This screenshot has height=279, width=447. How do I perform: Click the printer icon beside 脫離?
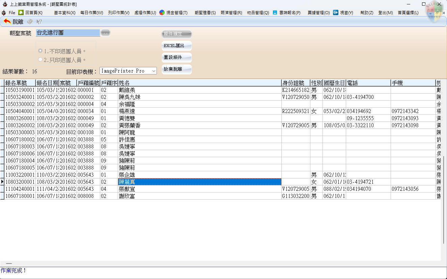[x=30, y=22]
